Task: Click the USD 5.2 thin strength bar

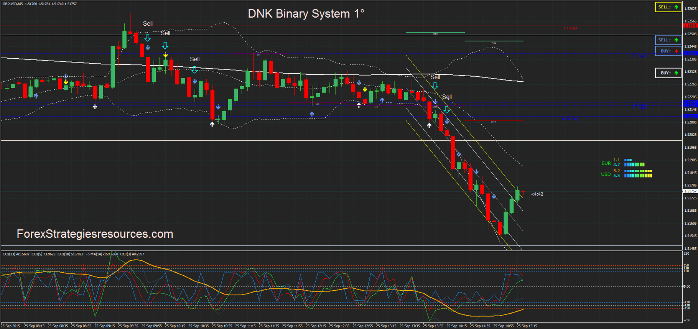Action: (638, 171)
